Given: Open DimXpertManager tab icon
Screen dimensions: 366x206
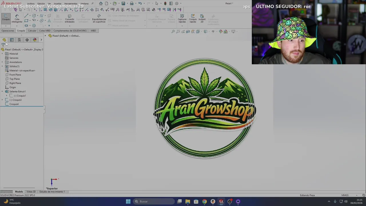Looking at the screenshot, I should 27,40.
